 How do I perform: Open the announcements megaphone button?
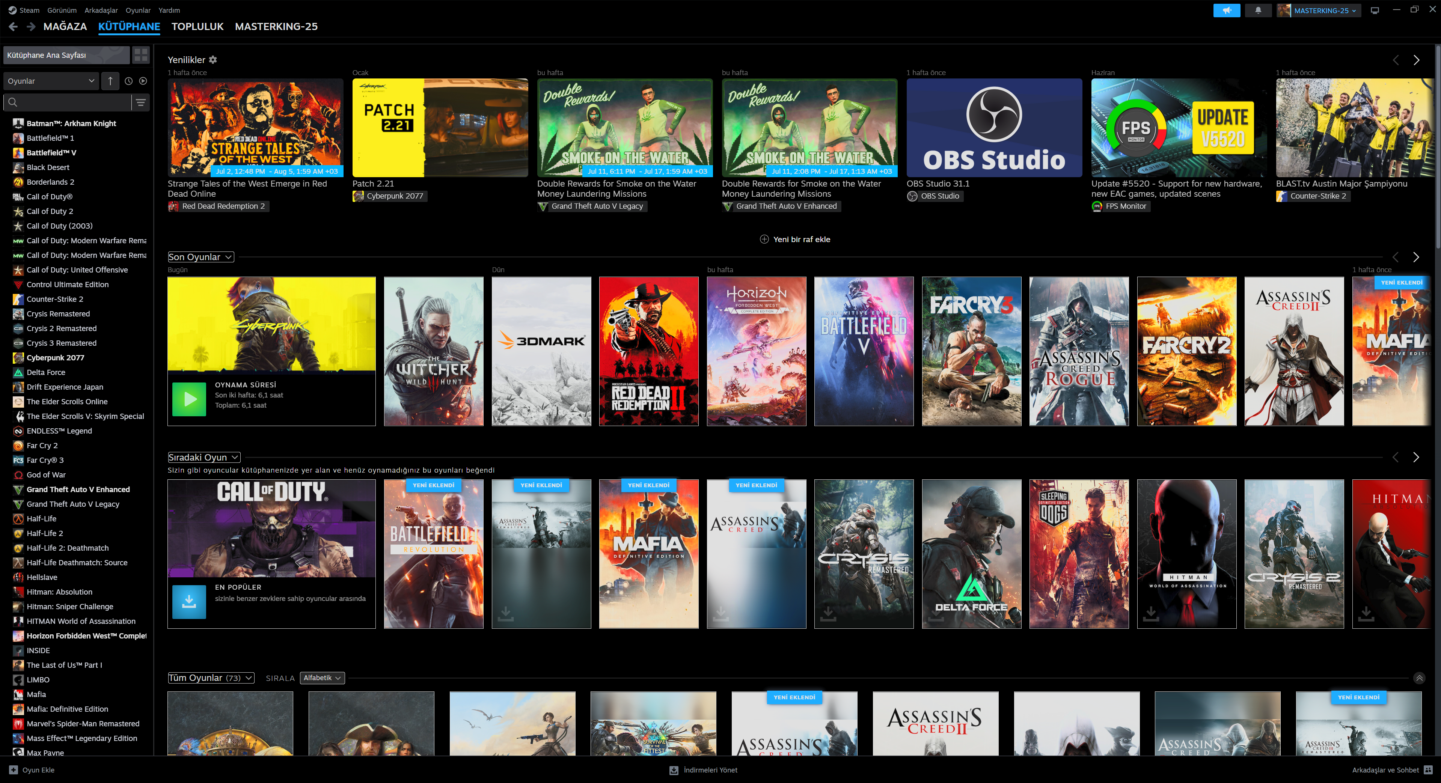coord(1227,10)
